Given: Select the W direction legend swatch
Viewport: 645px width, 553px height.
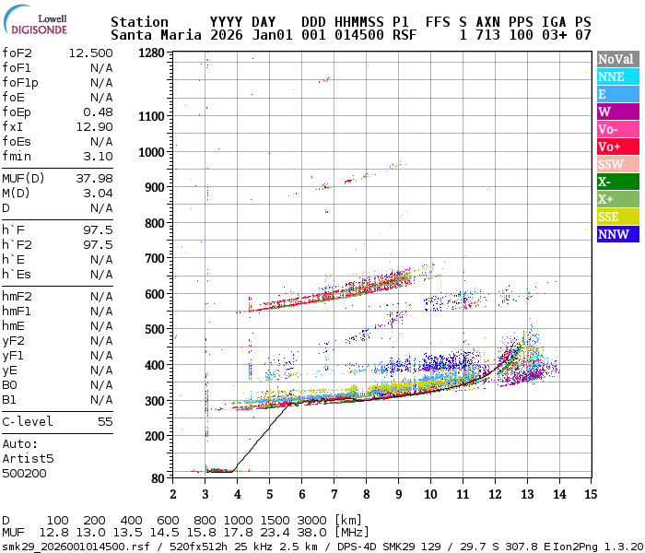Looking at the screenshot, I should point(618,112).
